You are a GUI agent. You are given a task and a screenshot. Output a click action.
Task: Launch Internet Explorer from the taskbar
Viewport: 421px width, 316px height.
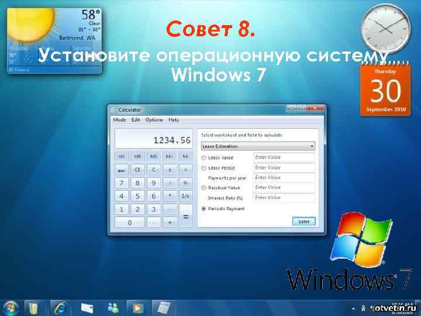tap(59, 308)
